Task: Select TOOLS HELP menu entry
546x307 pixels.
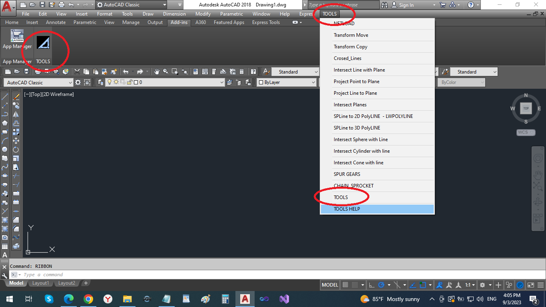Action: pyautogui.click(x=377, y=209)
